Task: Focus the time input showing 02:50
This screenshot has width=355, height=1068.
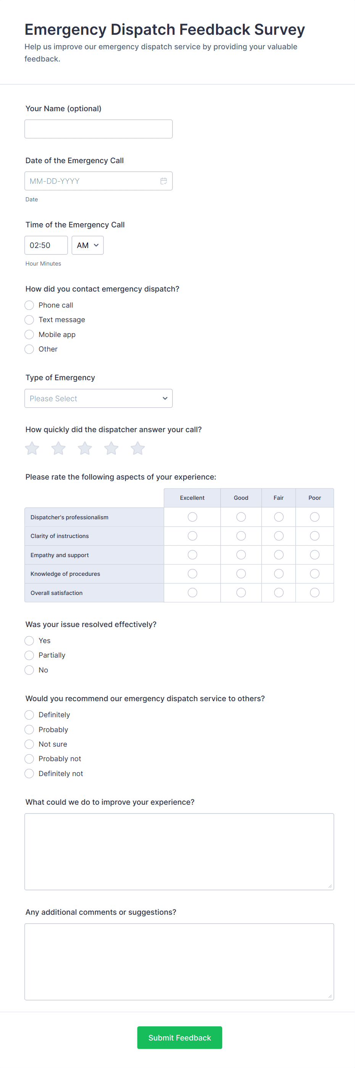Action: point(46,245)
